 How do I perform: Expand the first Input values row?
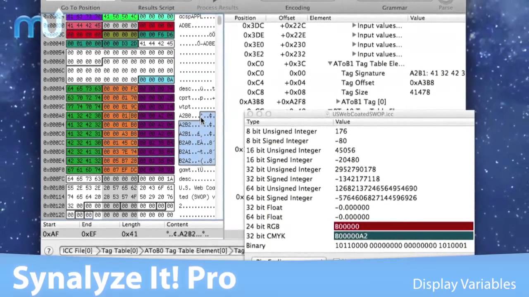coord(354,26)
